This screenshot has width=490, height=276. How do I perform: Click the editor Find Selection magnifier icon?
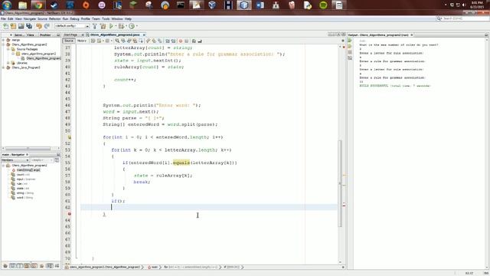[x=117, y=41]
